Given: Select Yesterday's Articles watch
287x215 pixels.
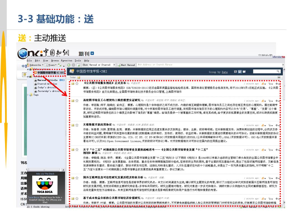Looking at the screenshot, I should [48, 91].
